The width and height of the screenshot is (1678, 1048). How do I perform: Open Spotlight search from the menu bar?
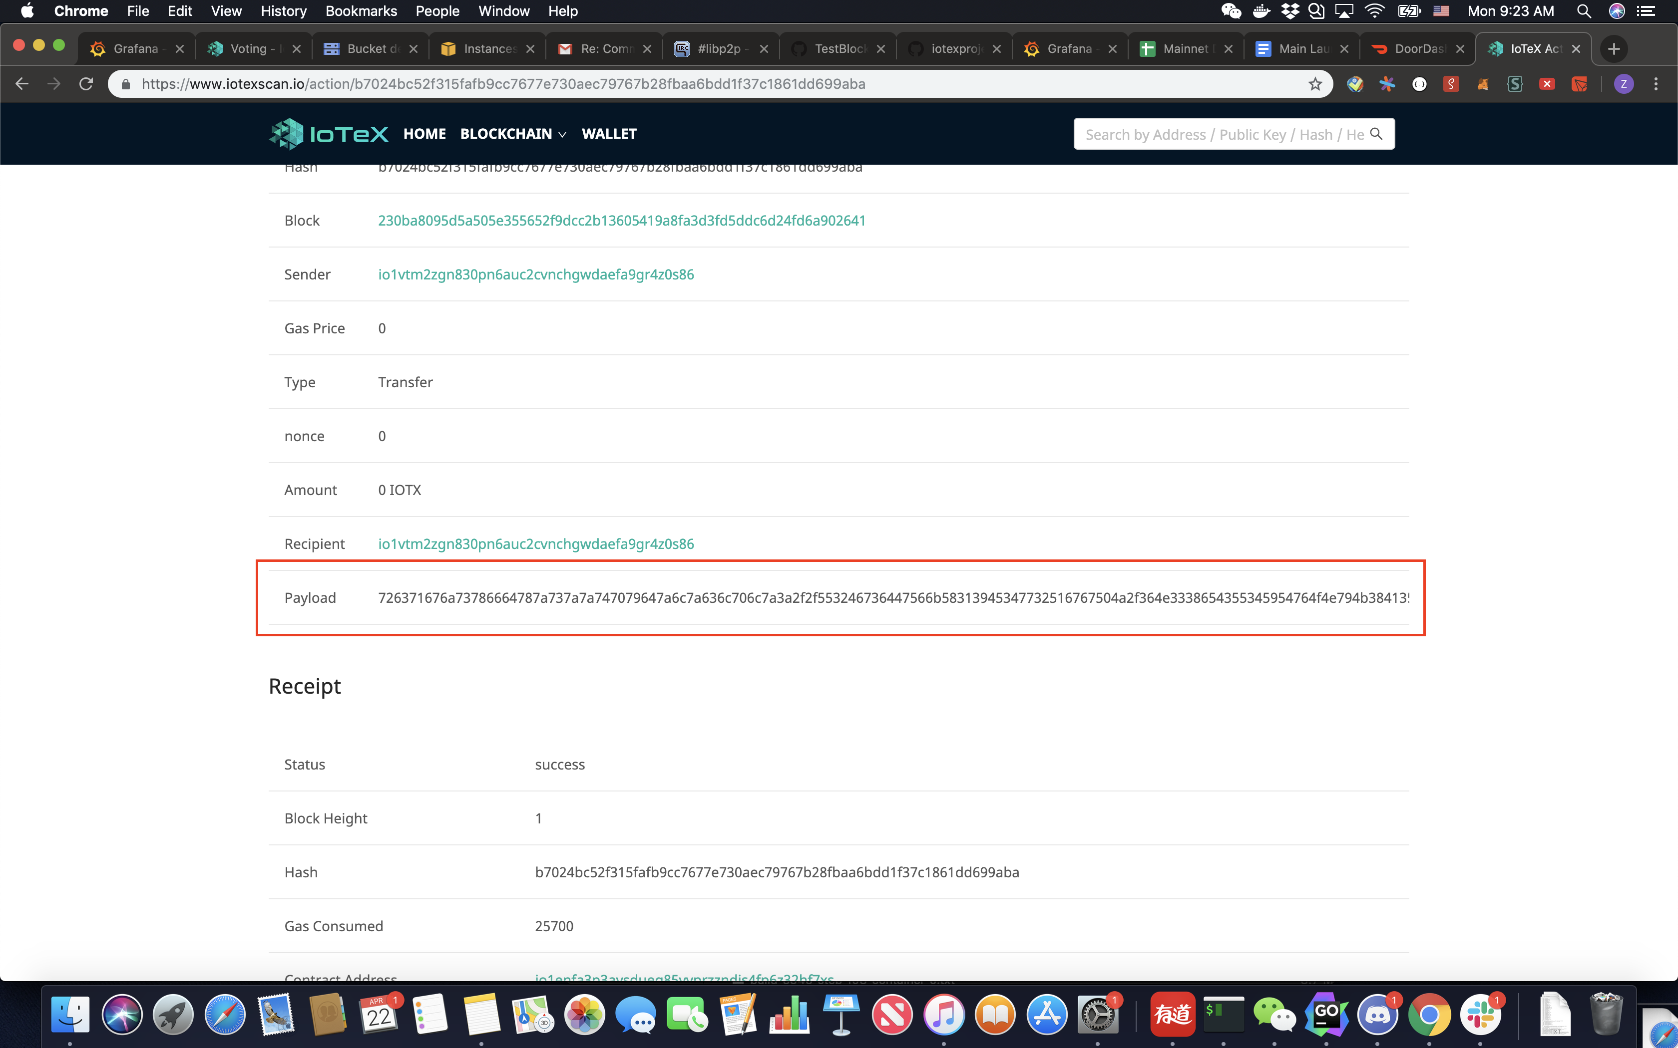tap(1585, 11)
